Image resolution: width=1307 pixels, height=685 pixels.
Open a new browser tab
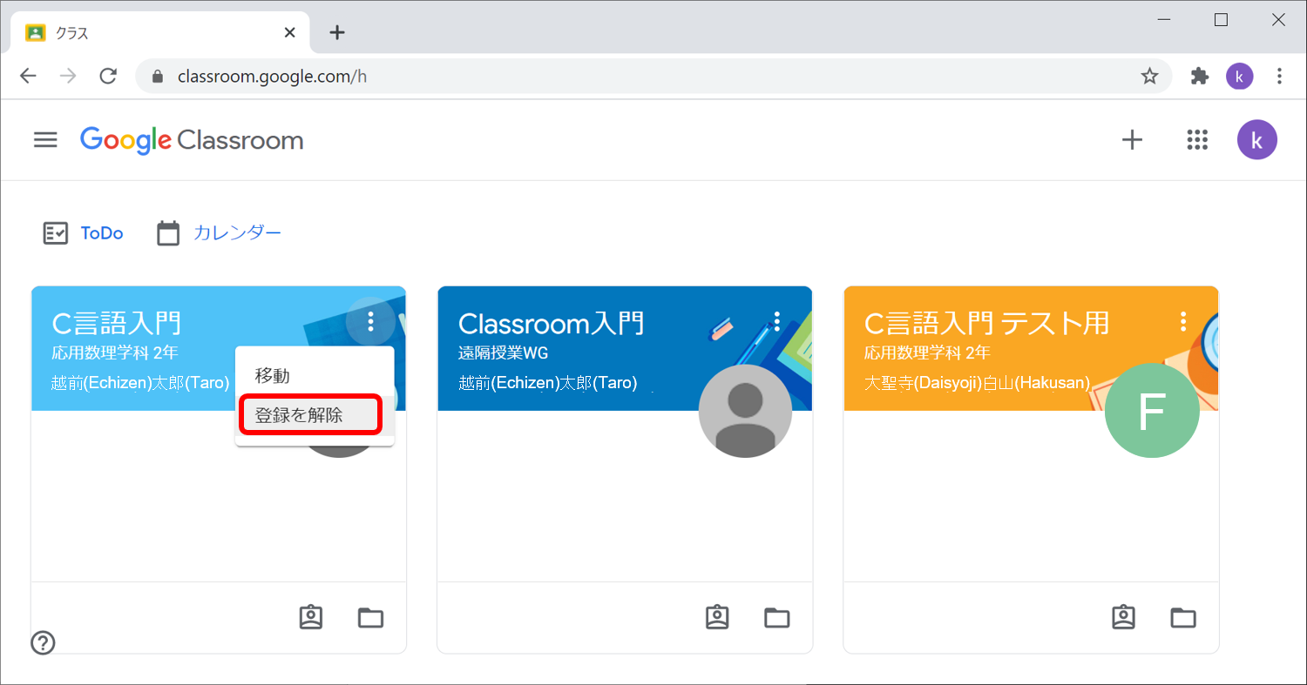coord(337,33)
